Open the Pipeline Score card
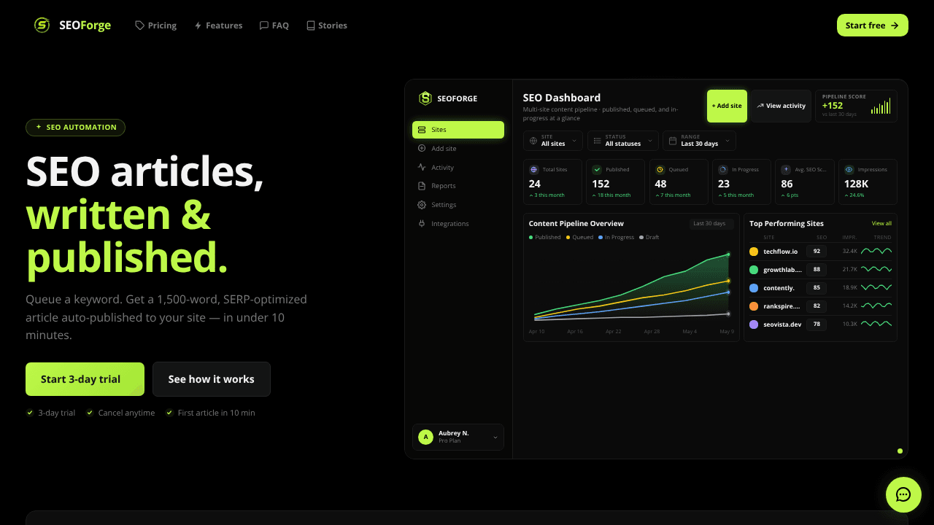 pyautogui.click(x=856, y=106)
